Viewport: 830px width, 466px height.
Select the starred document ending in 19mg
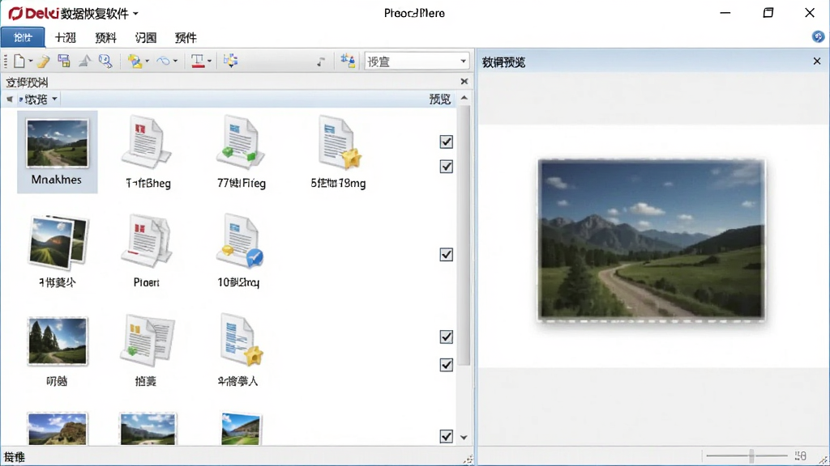340,142
